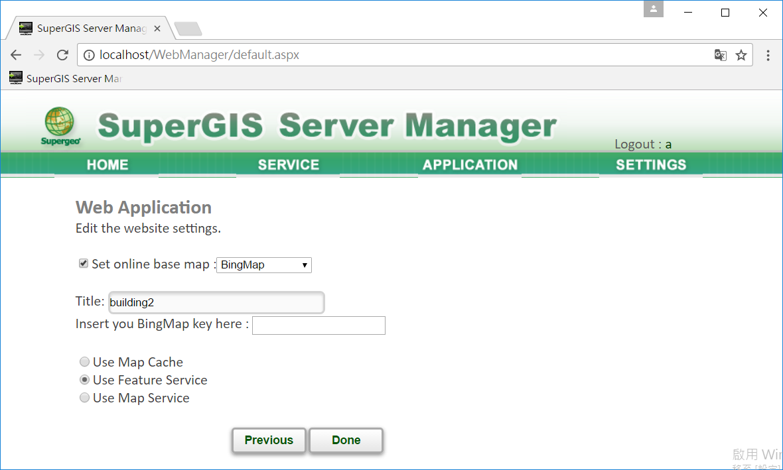Click the address bar URL
Screen dimensions: 783x470
(199, 55)
